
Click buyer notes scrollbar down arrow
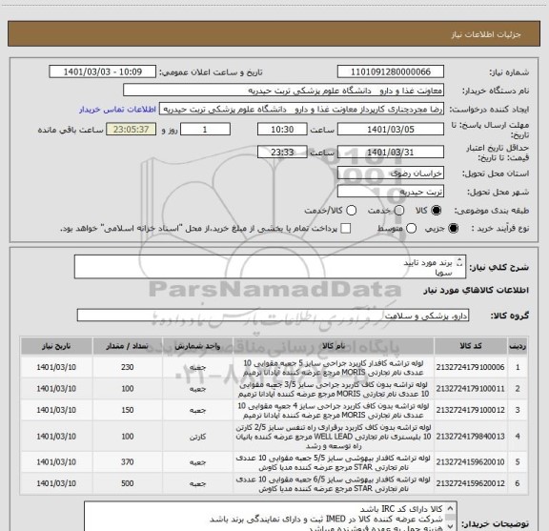[451, 526]
